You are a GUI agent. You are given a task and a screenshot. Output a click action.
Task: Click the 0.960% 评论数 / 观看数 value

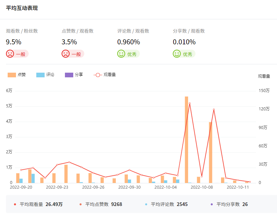click(x=129, y=42)
